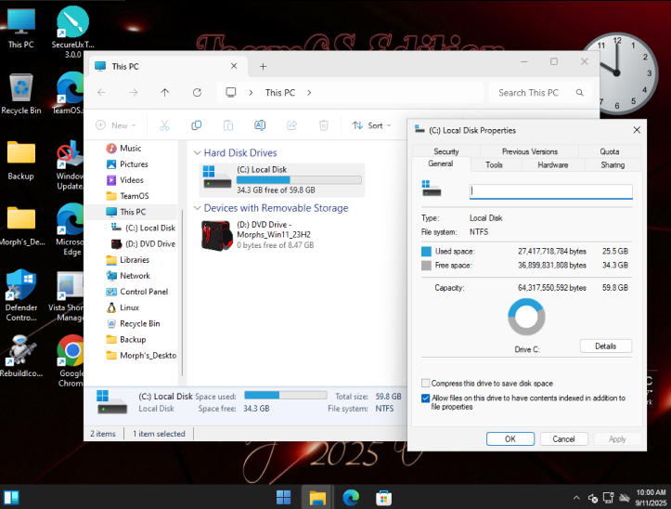Screen dimensions: 671x509
Task: Select (C:) Local Disk drive tile
Action: (282, 180)
